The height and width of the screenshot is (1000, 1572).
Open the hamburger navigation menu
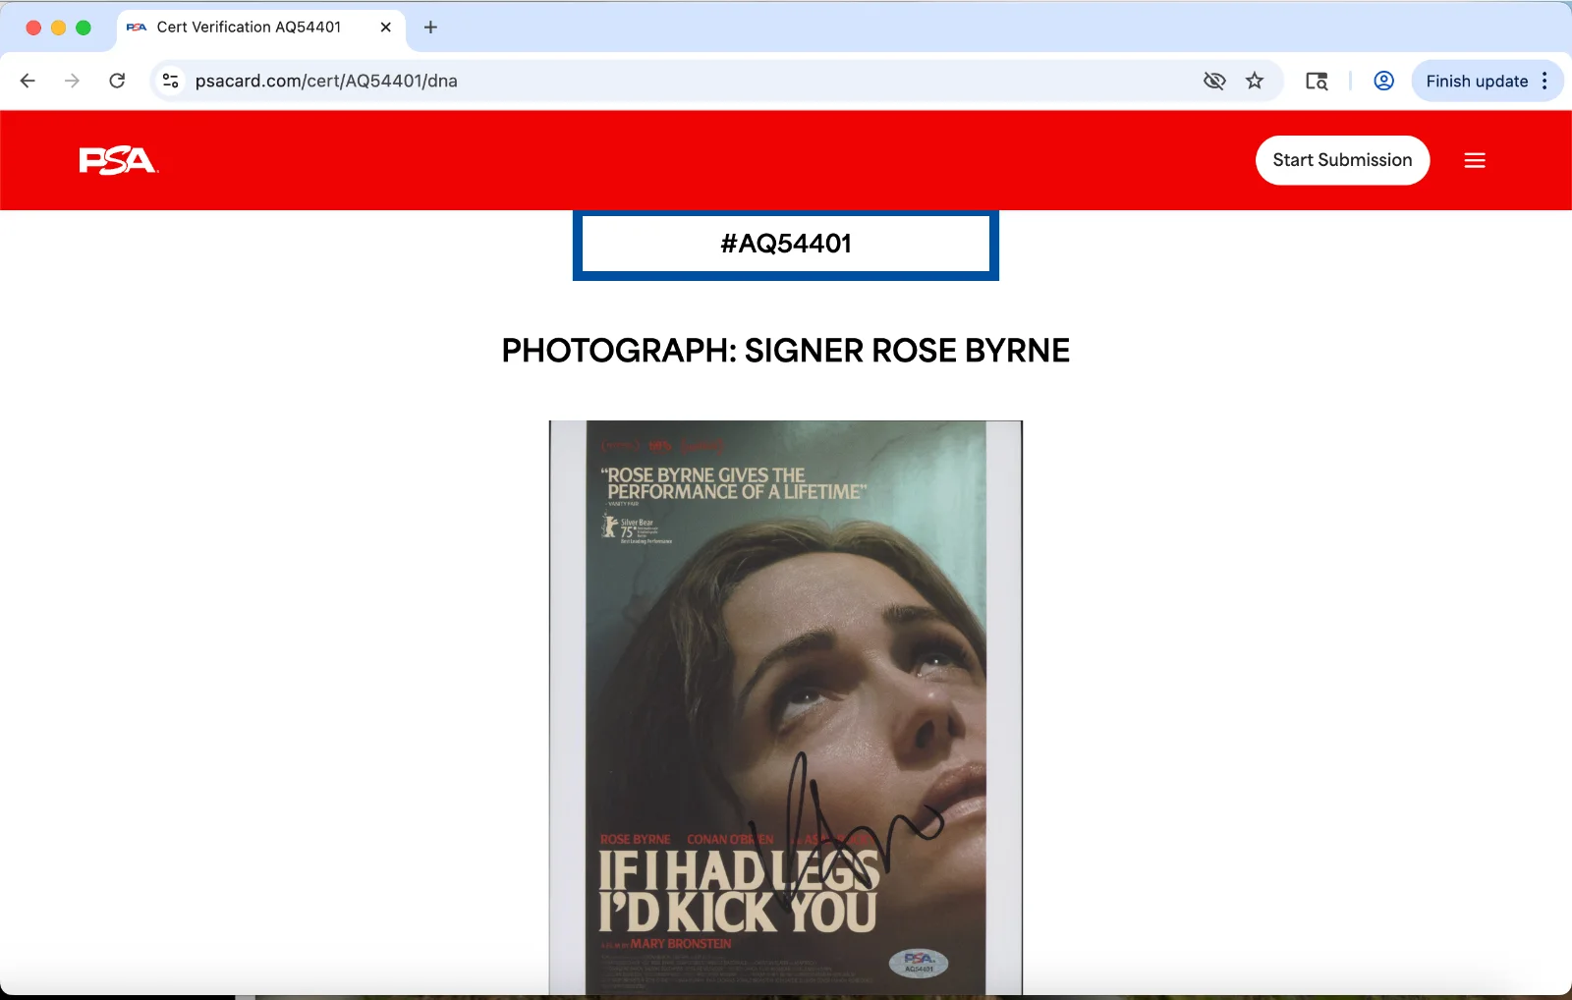pyautogui.click(x=1475, y=160)
